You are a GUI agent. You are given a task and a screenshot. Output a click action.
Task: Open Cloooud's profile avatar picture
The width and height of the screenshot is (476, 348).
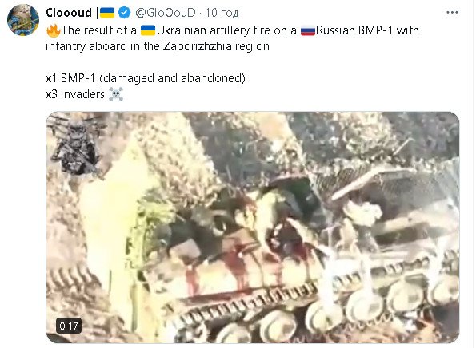point(23,20)
